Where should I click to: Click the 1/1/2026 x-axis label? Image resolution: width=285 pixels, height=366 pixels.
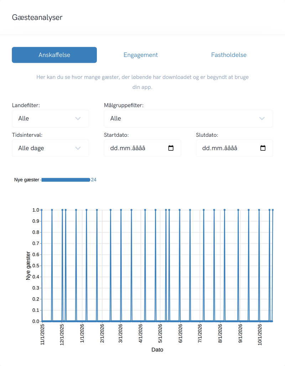(x=82, y=333)
